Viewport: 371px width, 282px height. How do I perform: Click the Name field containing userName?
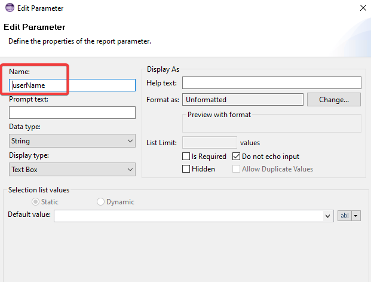click(x=72, y=85)
